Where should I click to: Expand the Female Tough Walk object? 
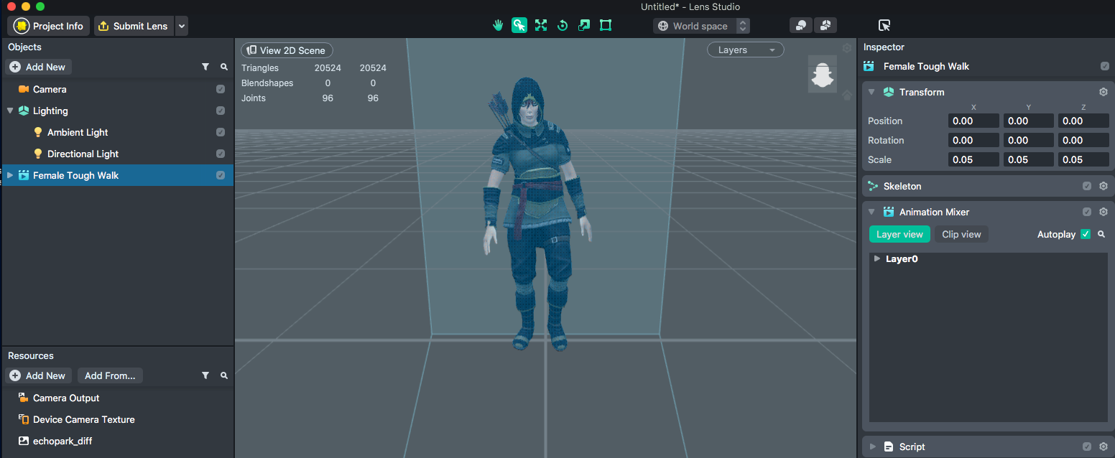click(x=10, y=175)
